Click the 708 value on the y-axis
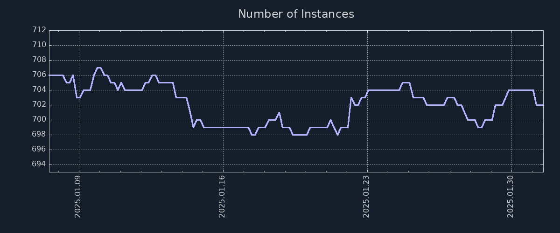Image resolution: width=560 pixels, height=233 pixels. click(39, 60)
